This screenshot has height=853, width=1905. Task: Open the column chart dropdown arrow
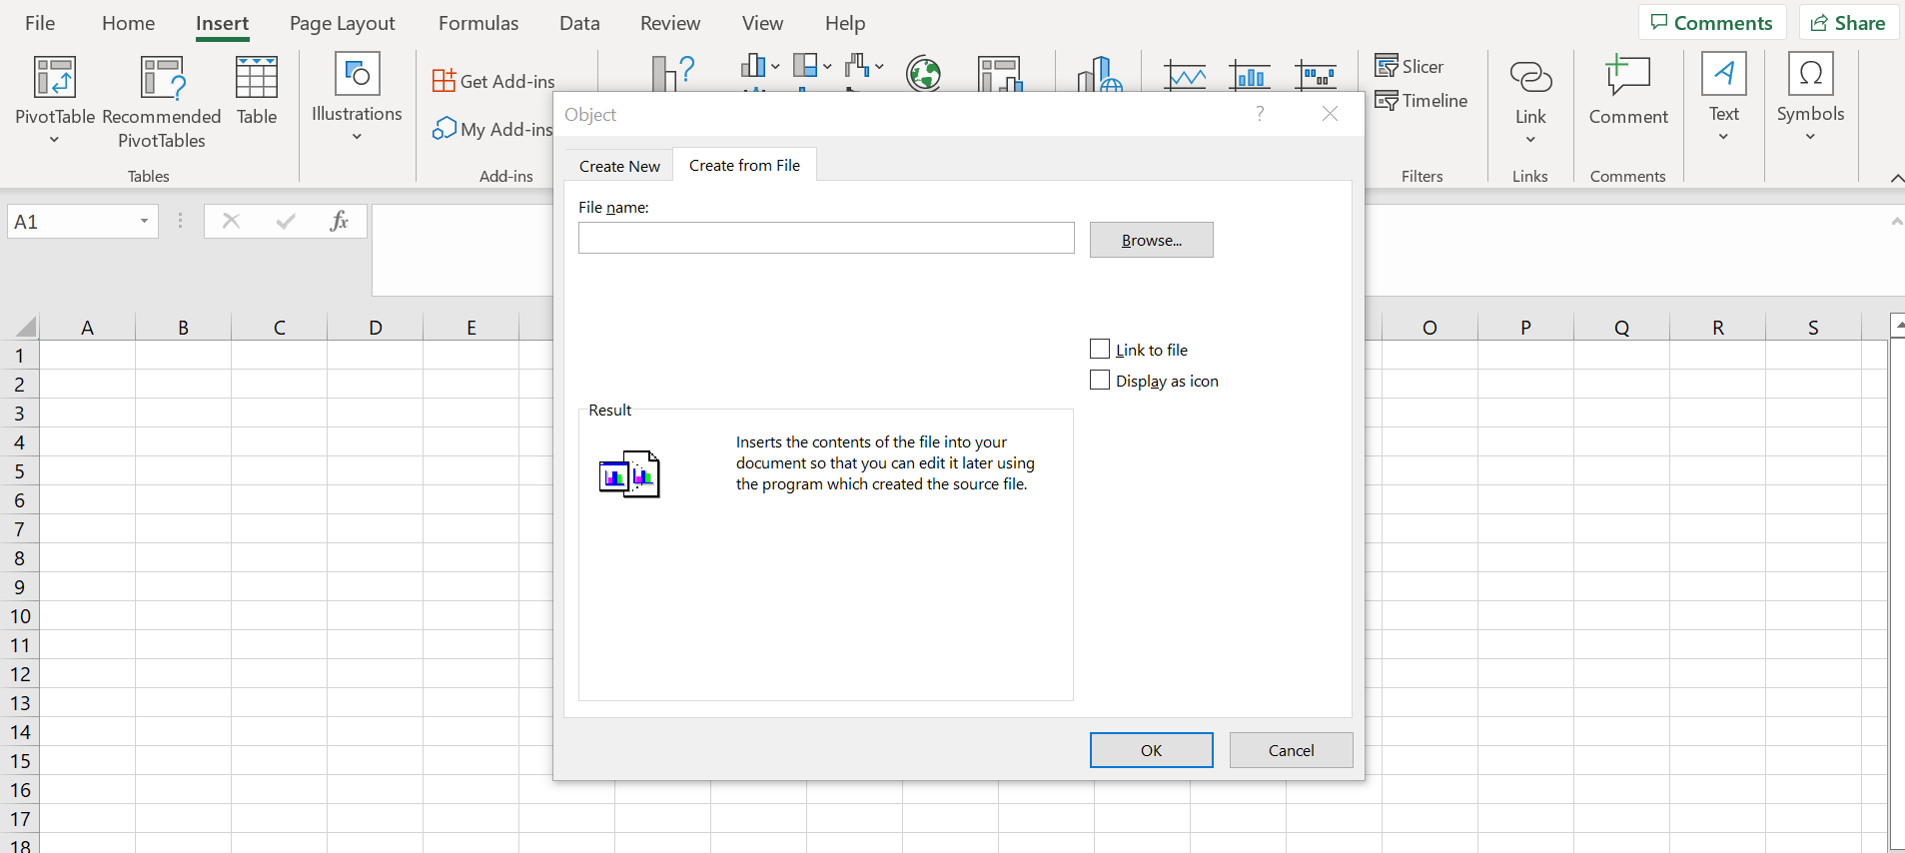click(x=775, y=67)
